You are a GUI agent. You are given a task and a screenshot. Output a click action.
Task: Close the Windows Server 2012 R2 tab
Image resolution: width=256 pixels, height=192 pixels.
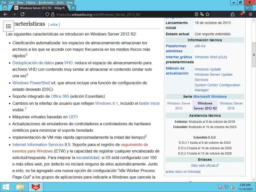pos(63,8)
